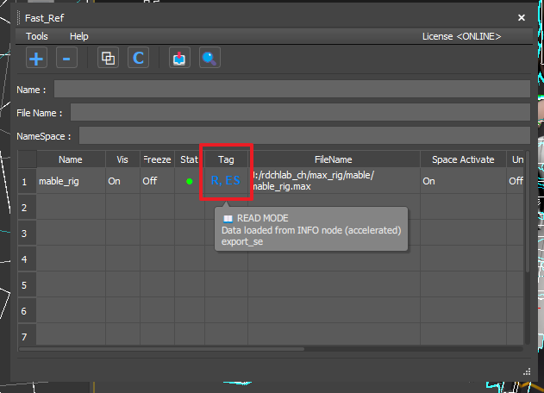
Task: Click the minus remove reference icon
Action: (67, 59)
